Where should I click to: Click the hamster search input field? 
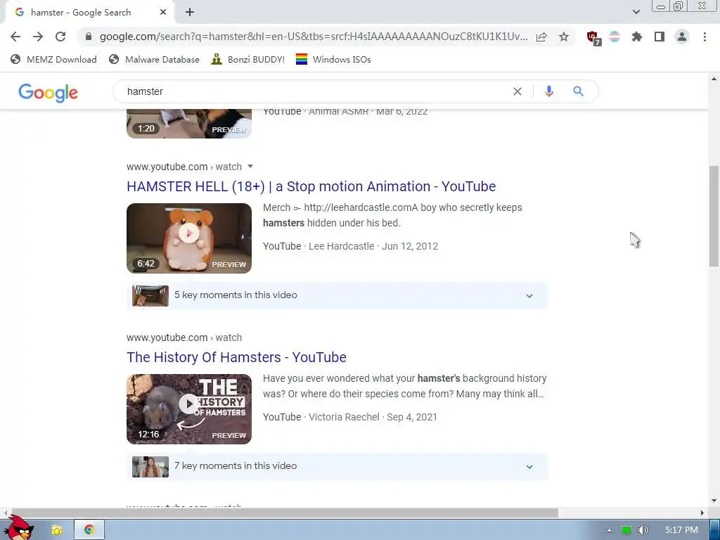pos(317,91)
